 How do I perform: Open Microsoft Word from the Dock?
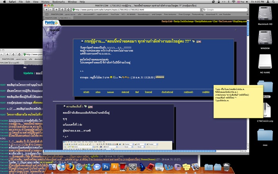(x=168, y=167)
